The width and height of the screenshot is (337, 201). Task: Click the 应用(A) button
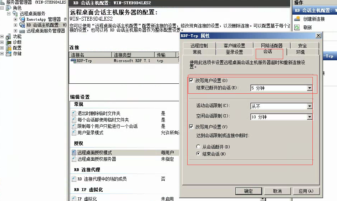306,191
